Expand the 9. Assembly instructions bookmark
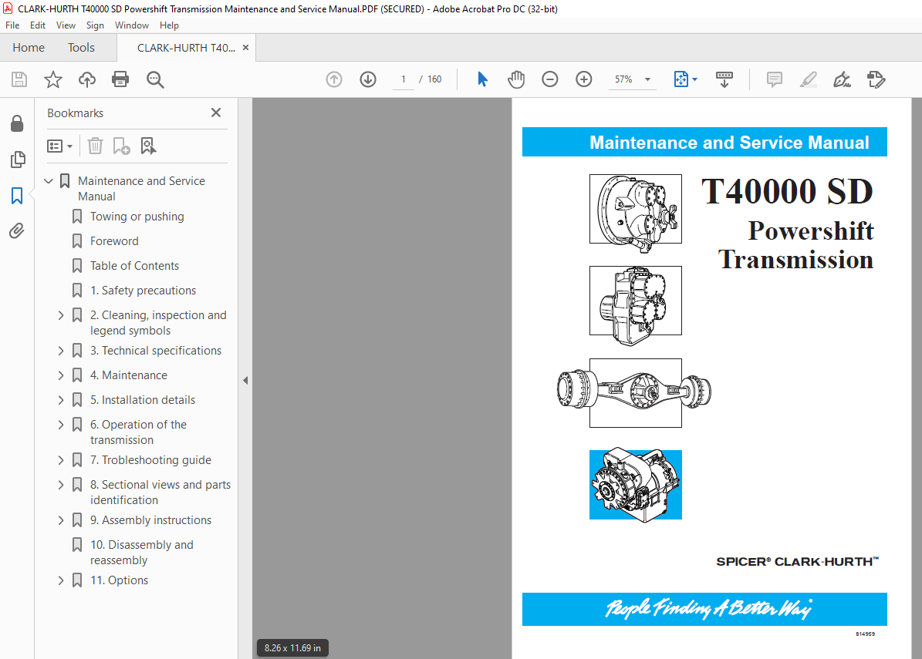Screen dimensions: 922x659 click(x=61, y=520)
